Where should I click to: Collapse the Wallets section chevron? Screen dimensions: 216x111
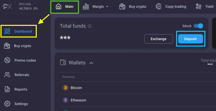pyautogui.click(x=91, y=63)
